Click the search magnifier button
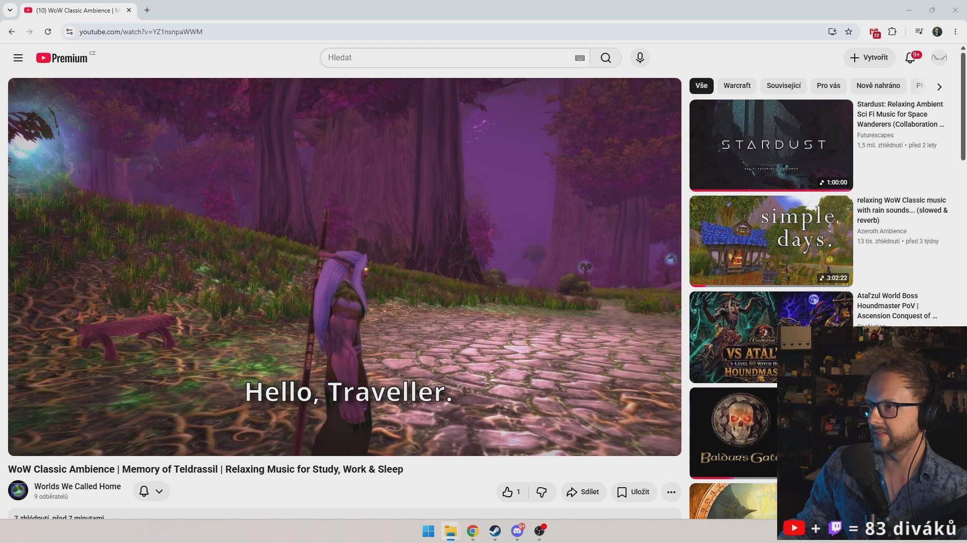Viewport: 967px width, 543px height. click(x=606, y=58)
